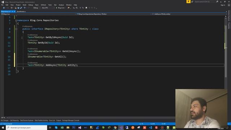Viewport: 231px width, 130px height.
Task: Click the Quick Launch magnifier icon
Action: pyautogui.click(x=217, y=1)
